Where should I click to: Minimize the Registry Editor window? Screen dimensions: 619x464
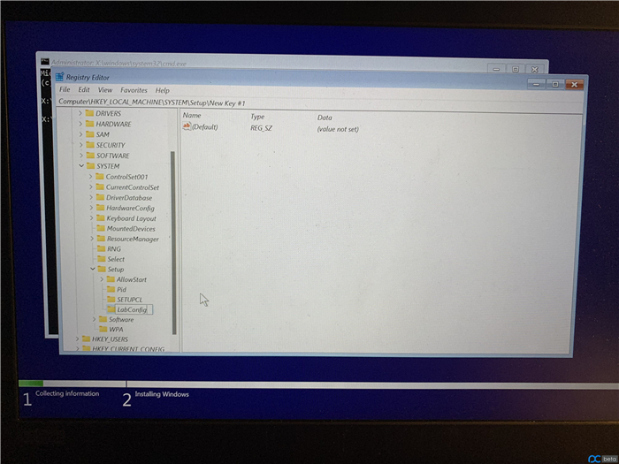536,84
